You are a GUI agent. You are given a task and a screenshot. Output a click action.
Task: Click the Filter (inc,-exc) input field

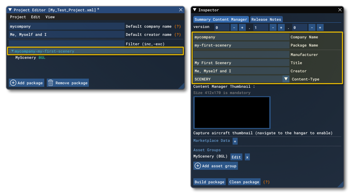pos(63,44)
